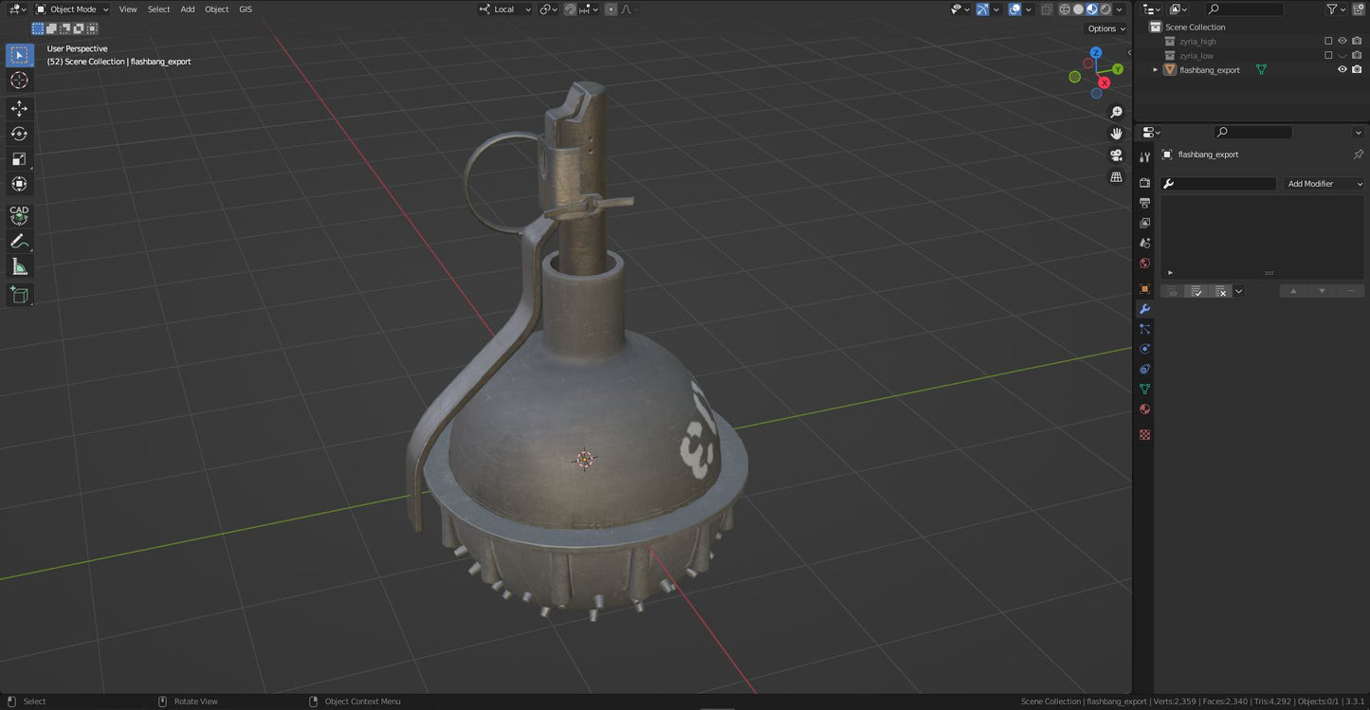
Task: Hide flashbang_export in the viewport
Action: click(x=1342, y=69)
